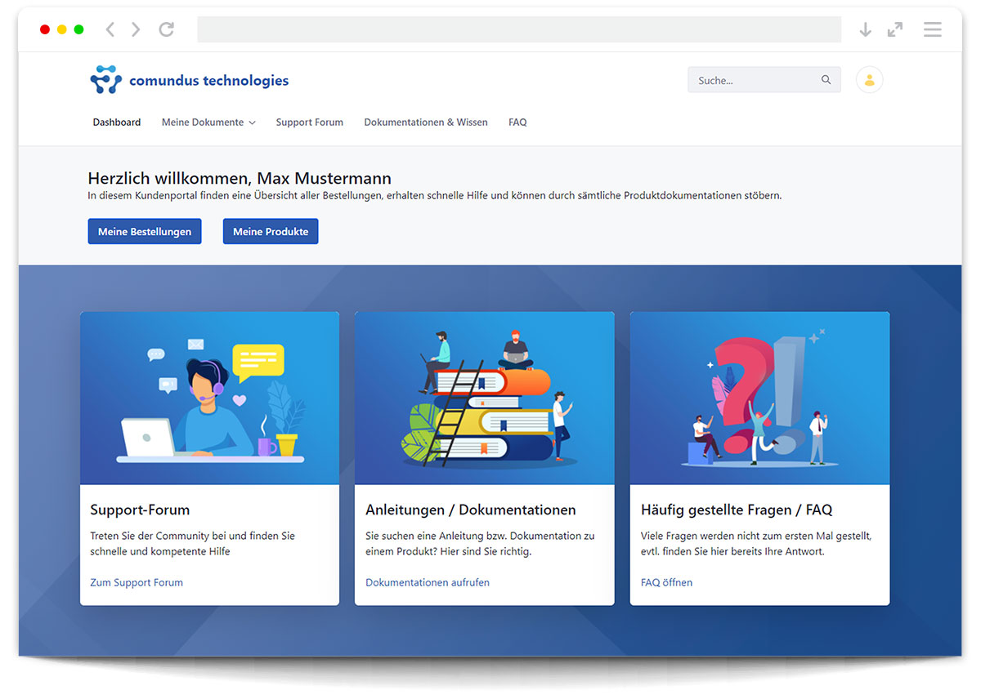Open the Dokumentationen aufrufen link
981x699 pixels.
[428, 582]
